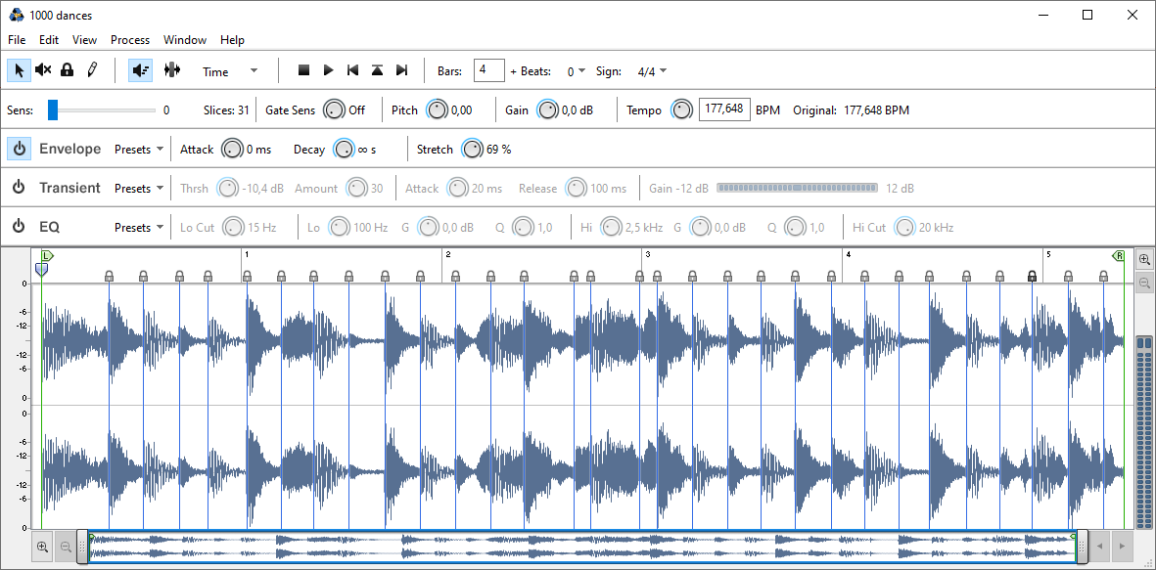The height and width of the screenshot is (570, 1156).
Task: Select the arrow pointer tool
Action: tap(19, 70)
